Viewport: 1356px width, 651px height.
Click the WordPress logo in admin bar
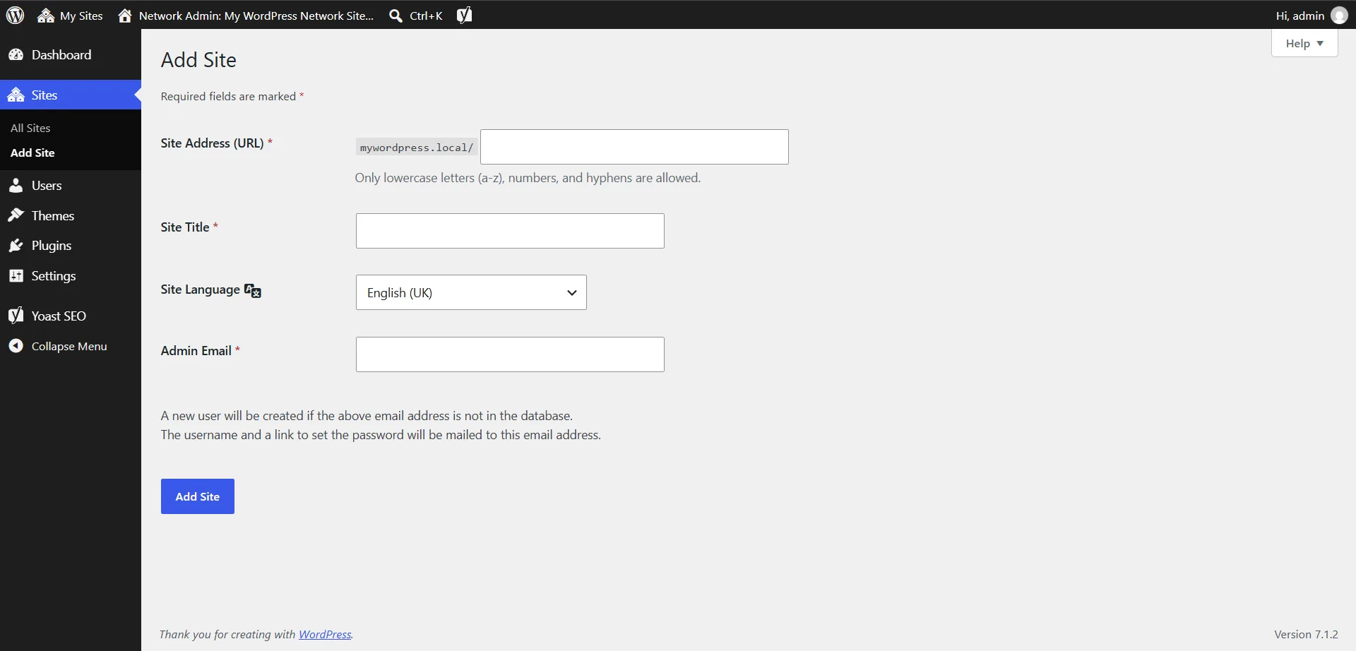pyautogui.click(x=15, y=15)
